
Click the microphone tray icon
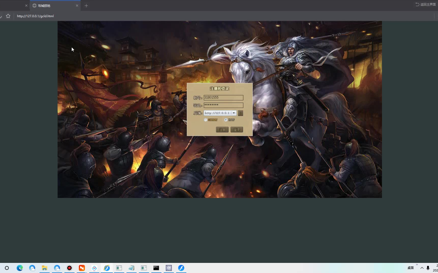tap(428, 268)
